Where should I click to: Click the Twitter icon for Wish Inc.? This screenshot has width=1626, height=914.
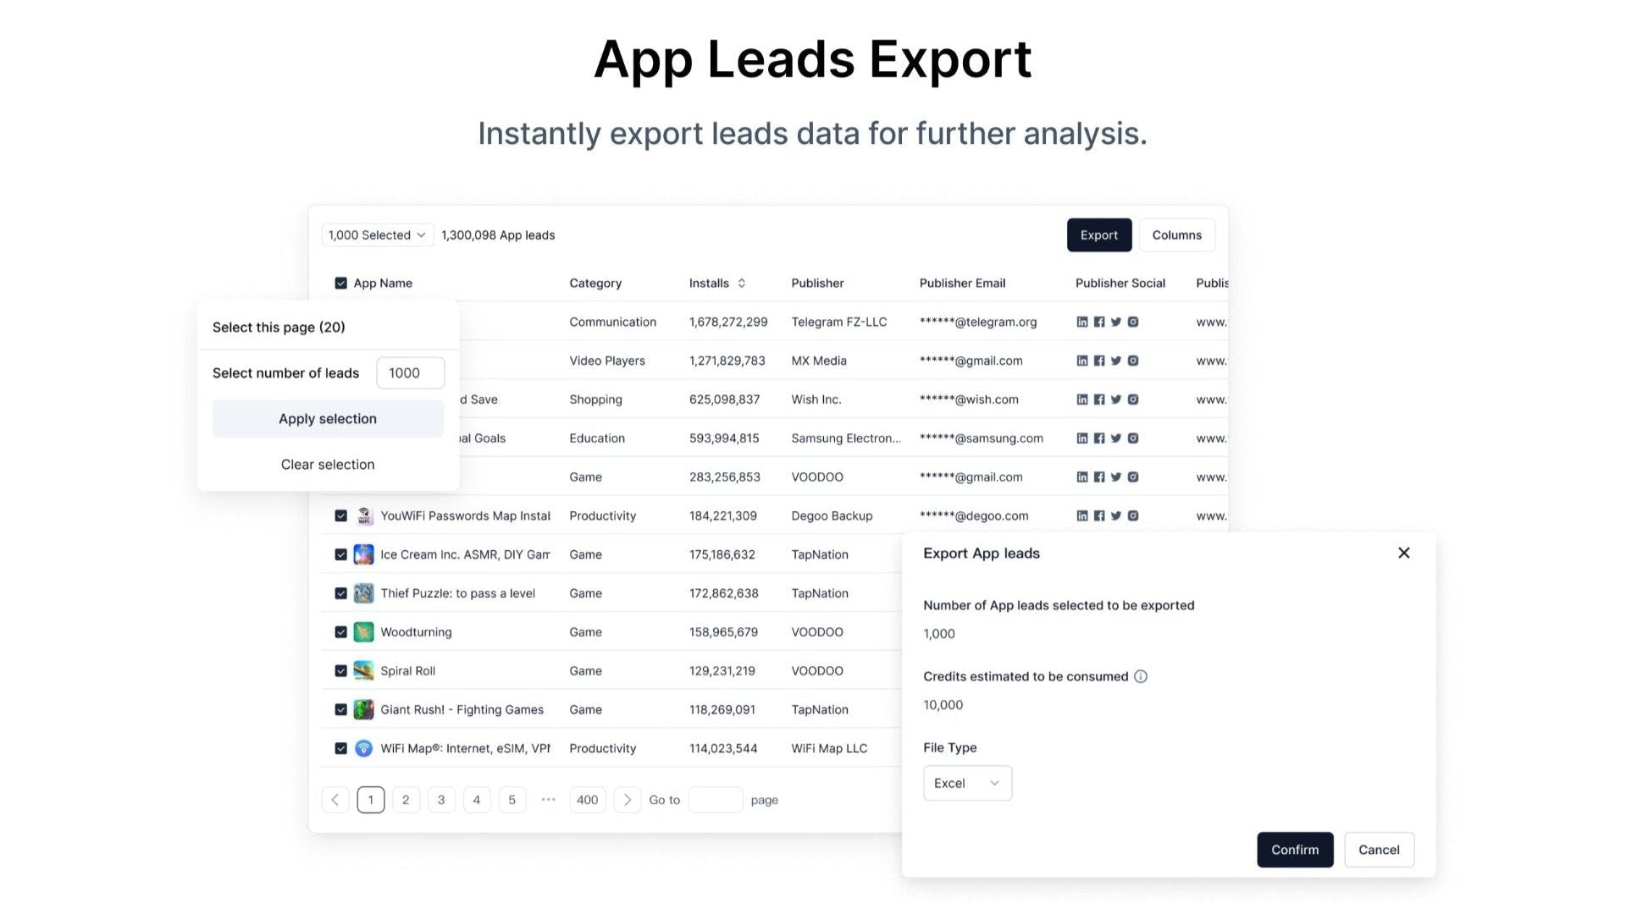pyautogui.click(x=1115, y=399)
